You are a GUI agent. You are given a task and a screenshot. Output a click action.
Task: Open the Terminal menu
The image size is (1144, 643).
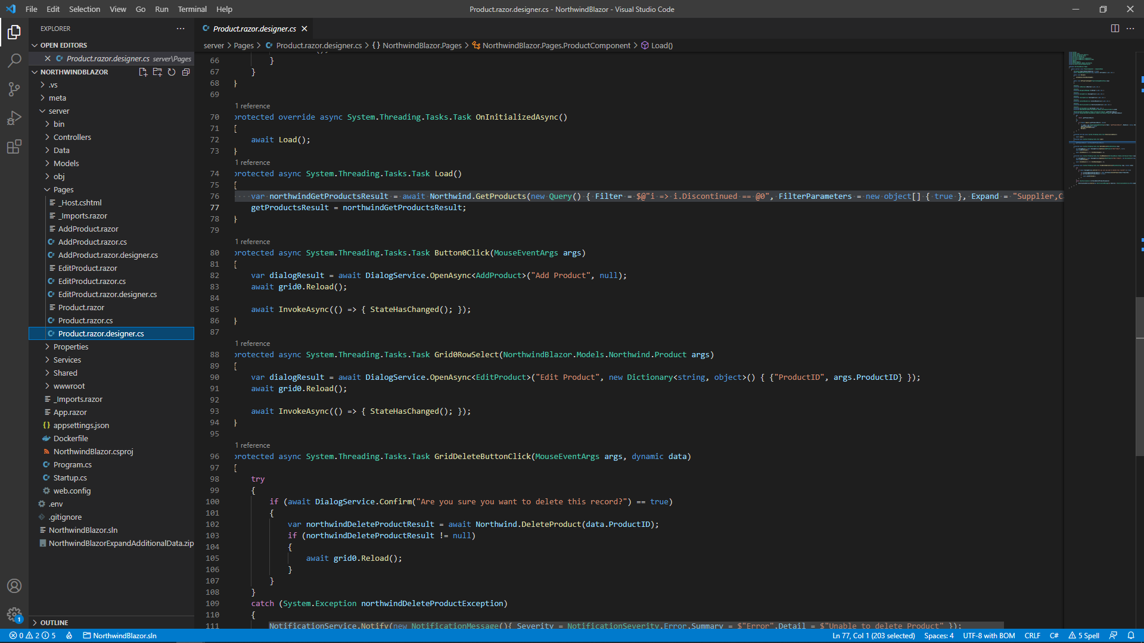pyautogui.click(x=192, y=9)
